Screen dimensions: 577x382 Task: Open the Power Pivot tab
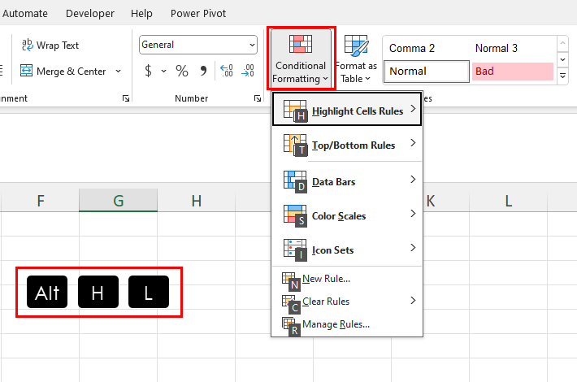198,14
